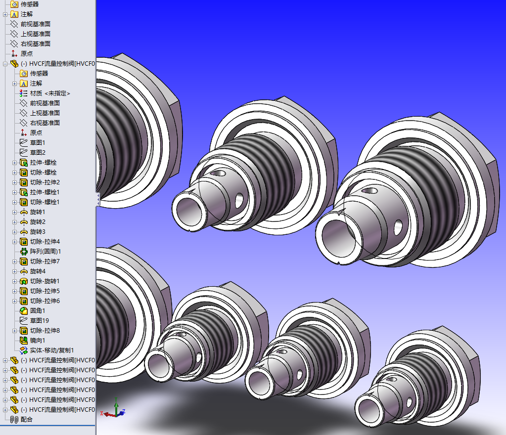
Task: Click the 拉伸-螺栓 extrude feature icon
Action: (24, 163)
